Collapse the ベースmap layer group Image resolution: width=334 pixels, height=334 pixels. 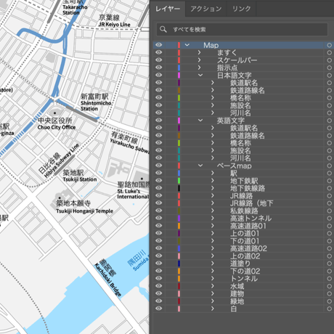[x=200, y=166]
